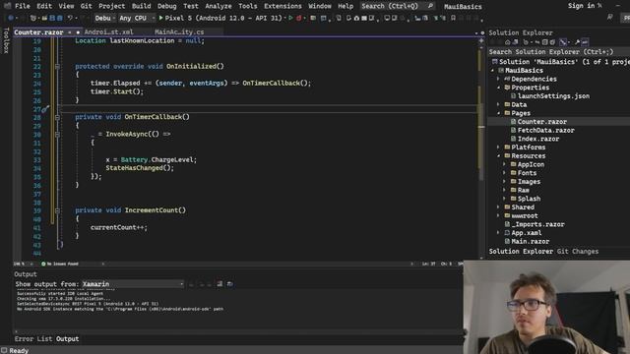Select the Fonts folder

coord(527,173)
